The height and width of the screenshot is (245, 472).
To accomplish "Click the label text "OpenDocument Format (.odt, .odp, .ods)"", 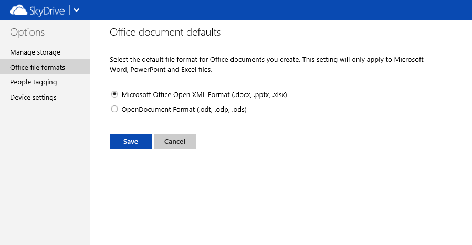I will pos(184,110).
